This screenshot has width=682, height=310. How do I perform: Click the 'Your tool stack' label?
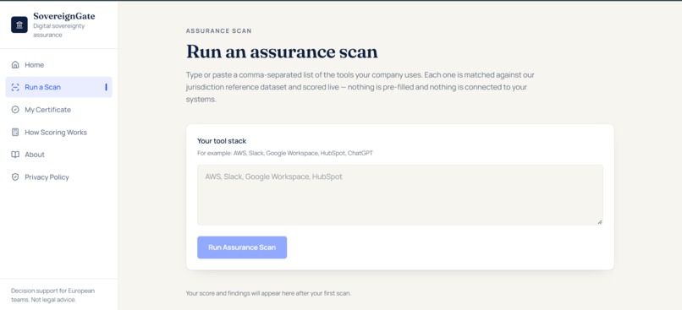(222, 141)
